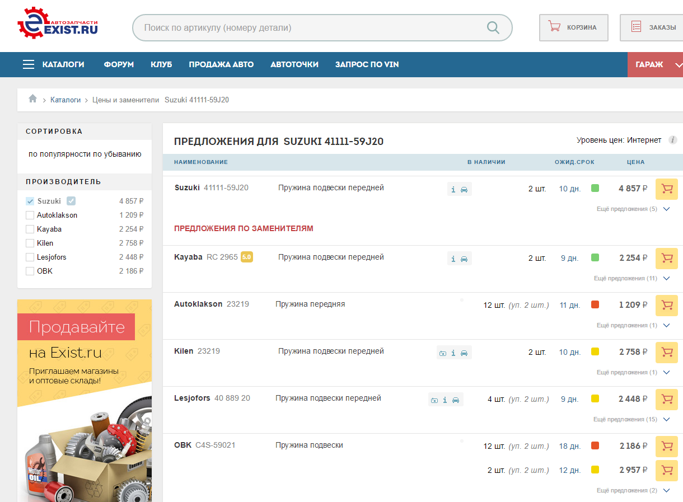The height and width of the screenshot is (502, 683).
Task: Open the hamburger catalog menu icon
Action: [29, 64]
